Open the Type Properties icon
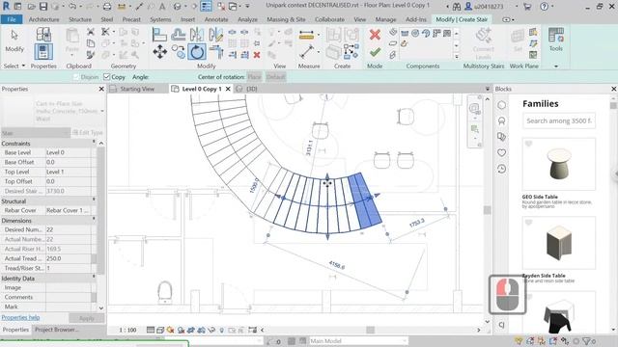This screenshot has height=347, width=618. point(43,35)
